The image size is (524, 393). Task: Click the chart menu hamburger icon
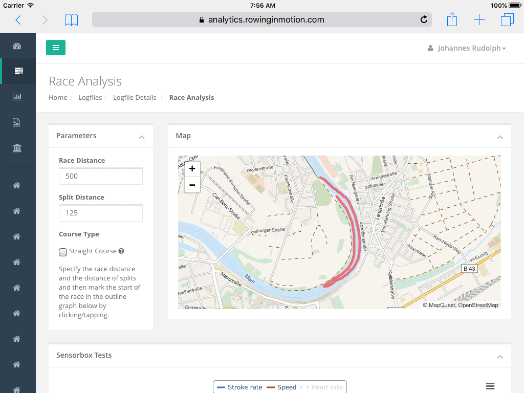490,386
